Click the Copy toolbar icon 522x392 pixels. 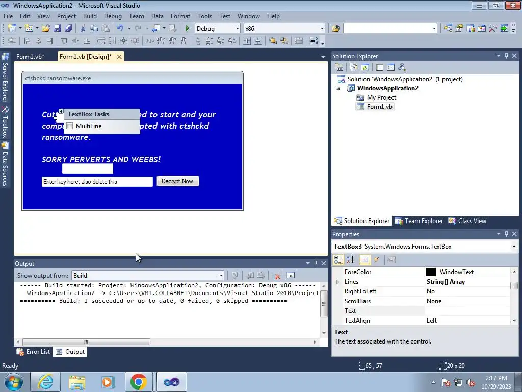click(x=94, y=29)
